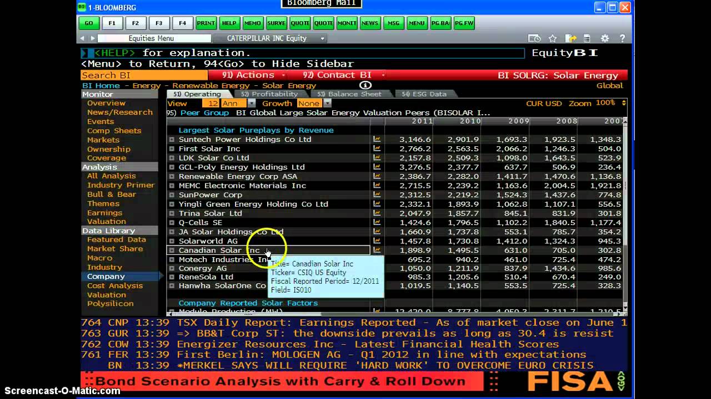Open chart for Suntech Power Holdings row
This screenshot has width=711, height=399.
click(377, 140)
